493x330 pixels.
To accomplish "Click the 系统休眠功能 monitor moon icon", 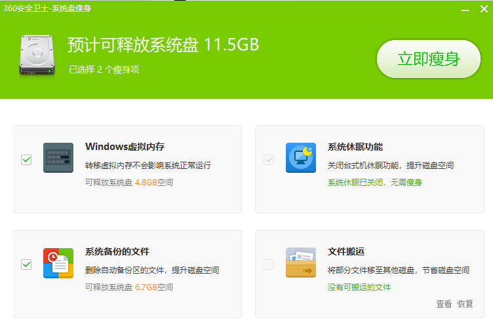I will pyautogui.click(x=301, y=158).
